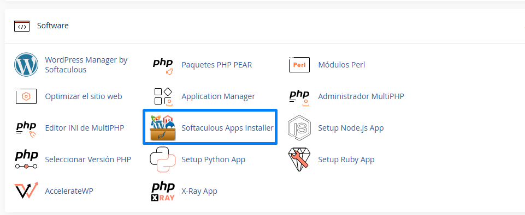The image size is (525, 215).
Task: Open Setup Node.js App link
Action: coord(351,128)
